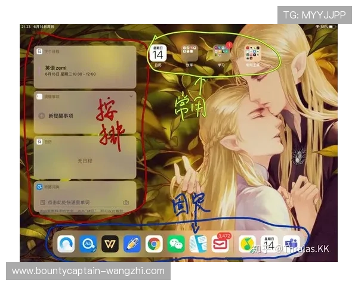Image resolution: width=358 pixels, height=286 pixels.
Task: Tap the 6月14日周日 date in status bar
Action: point(44,27)
